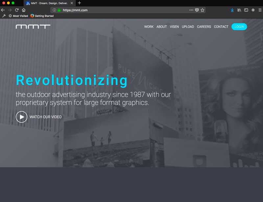Toggle the browser sidebar view
Screen dimensions: 263x202
point(246,10)
